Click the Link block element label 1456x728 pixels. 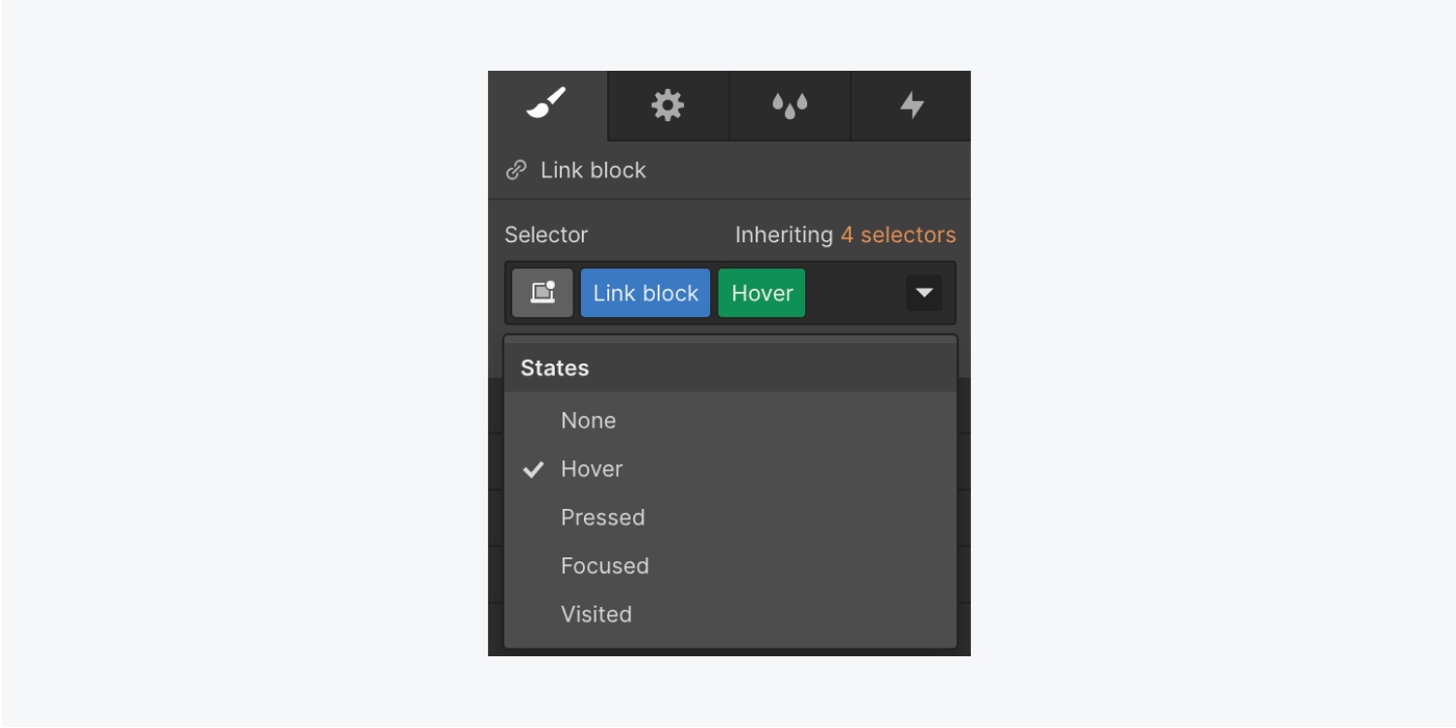click(x=593, y=171)
